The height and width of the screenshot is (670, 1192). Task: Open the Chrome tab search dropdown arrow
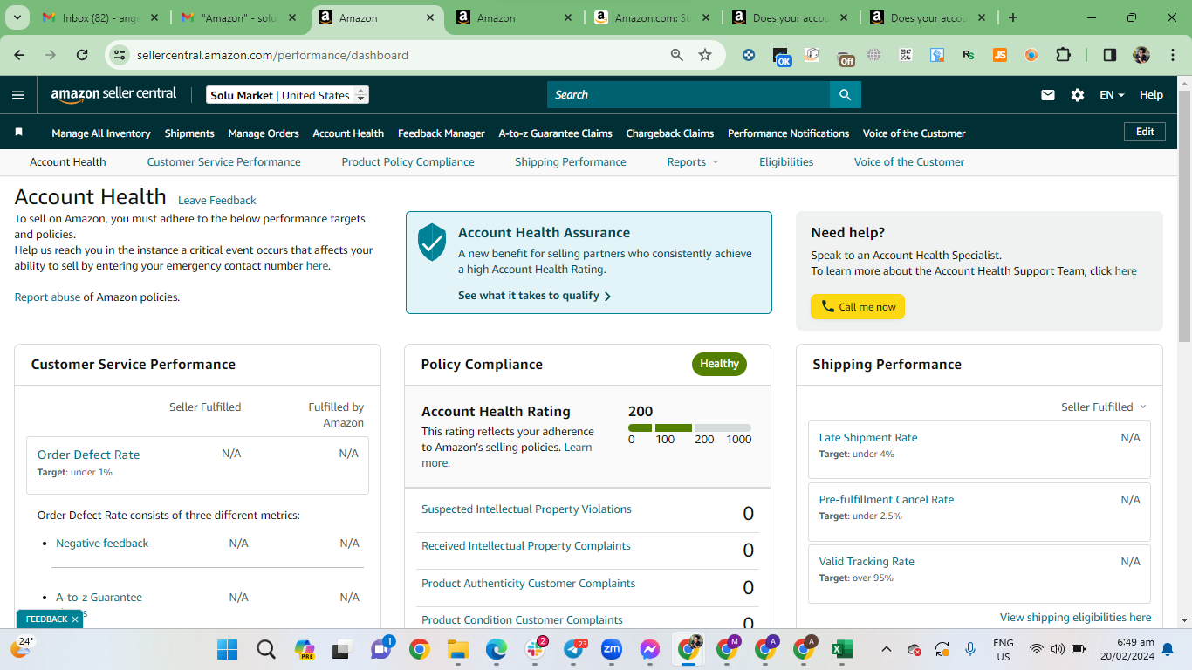pos(18,17)
